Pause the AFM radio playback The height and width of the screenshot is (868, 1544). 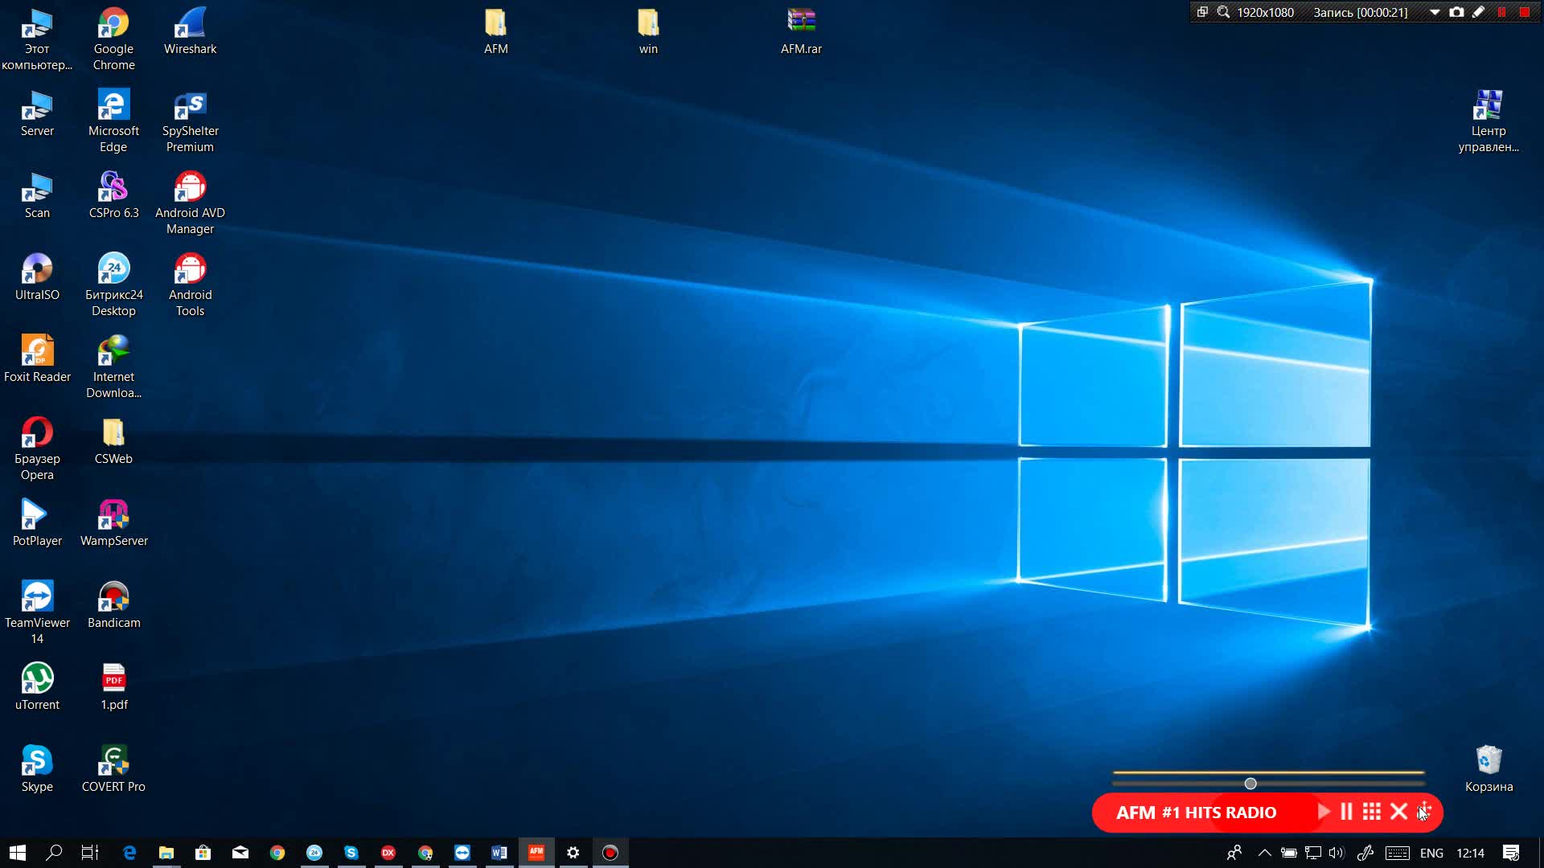click(1346, 812)
